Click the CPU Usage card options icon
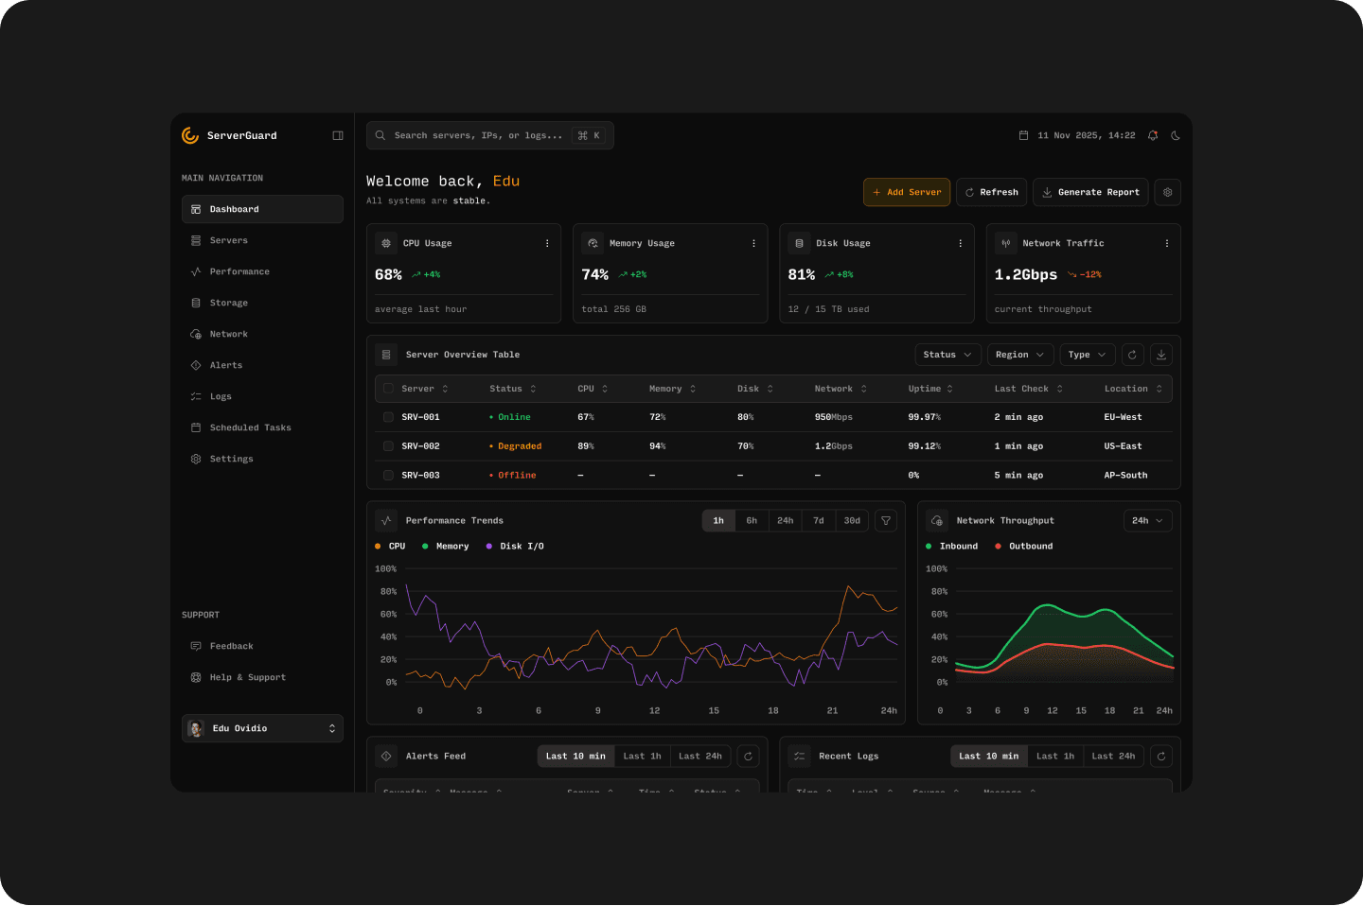This screenshot has width=1363, height=906. click(x=546, y=243)
